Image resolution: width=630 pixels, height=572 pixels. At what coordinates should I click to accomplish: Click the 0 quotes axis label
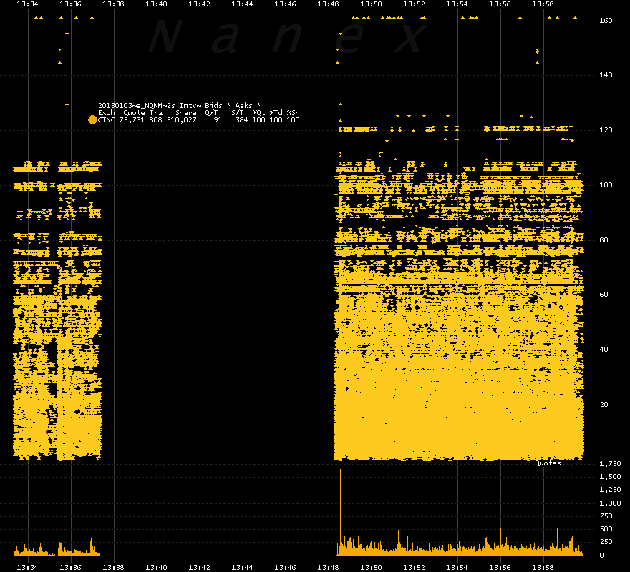[601, 556]
